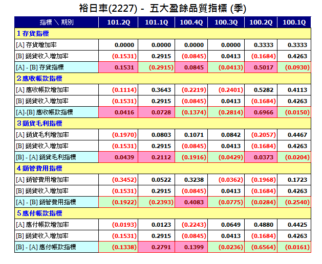Click the 100.2Q period header
Viewport: 322px width, 264px height.
click(261, 22)
